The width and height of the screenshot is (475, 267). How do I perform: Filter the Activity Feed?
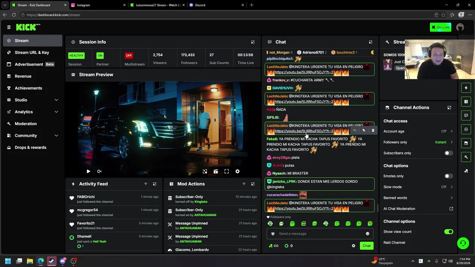[145, 184]
